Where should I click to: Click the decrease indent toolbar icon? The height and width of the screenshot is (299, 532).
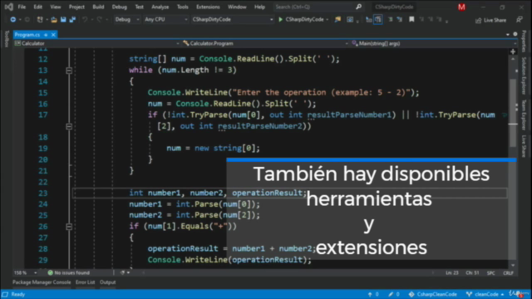390,20
